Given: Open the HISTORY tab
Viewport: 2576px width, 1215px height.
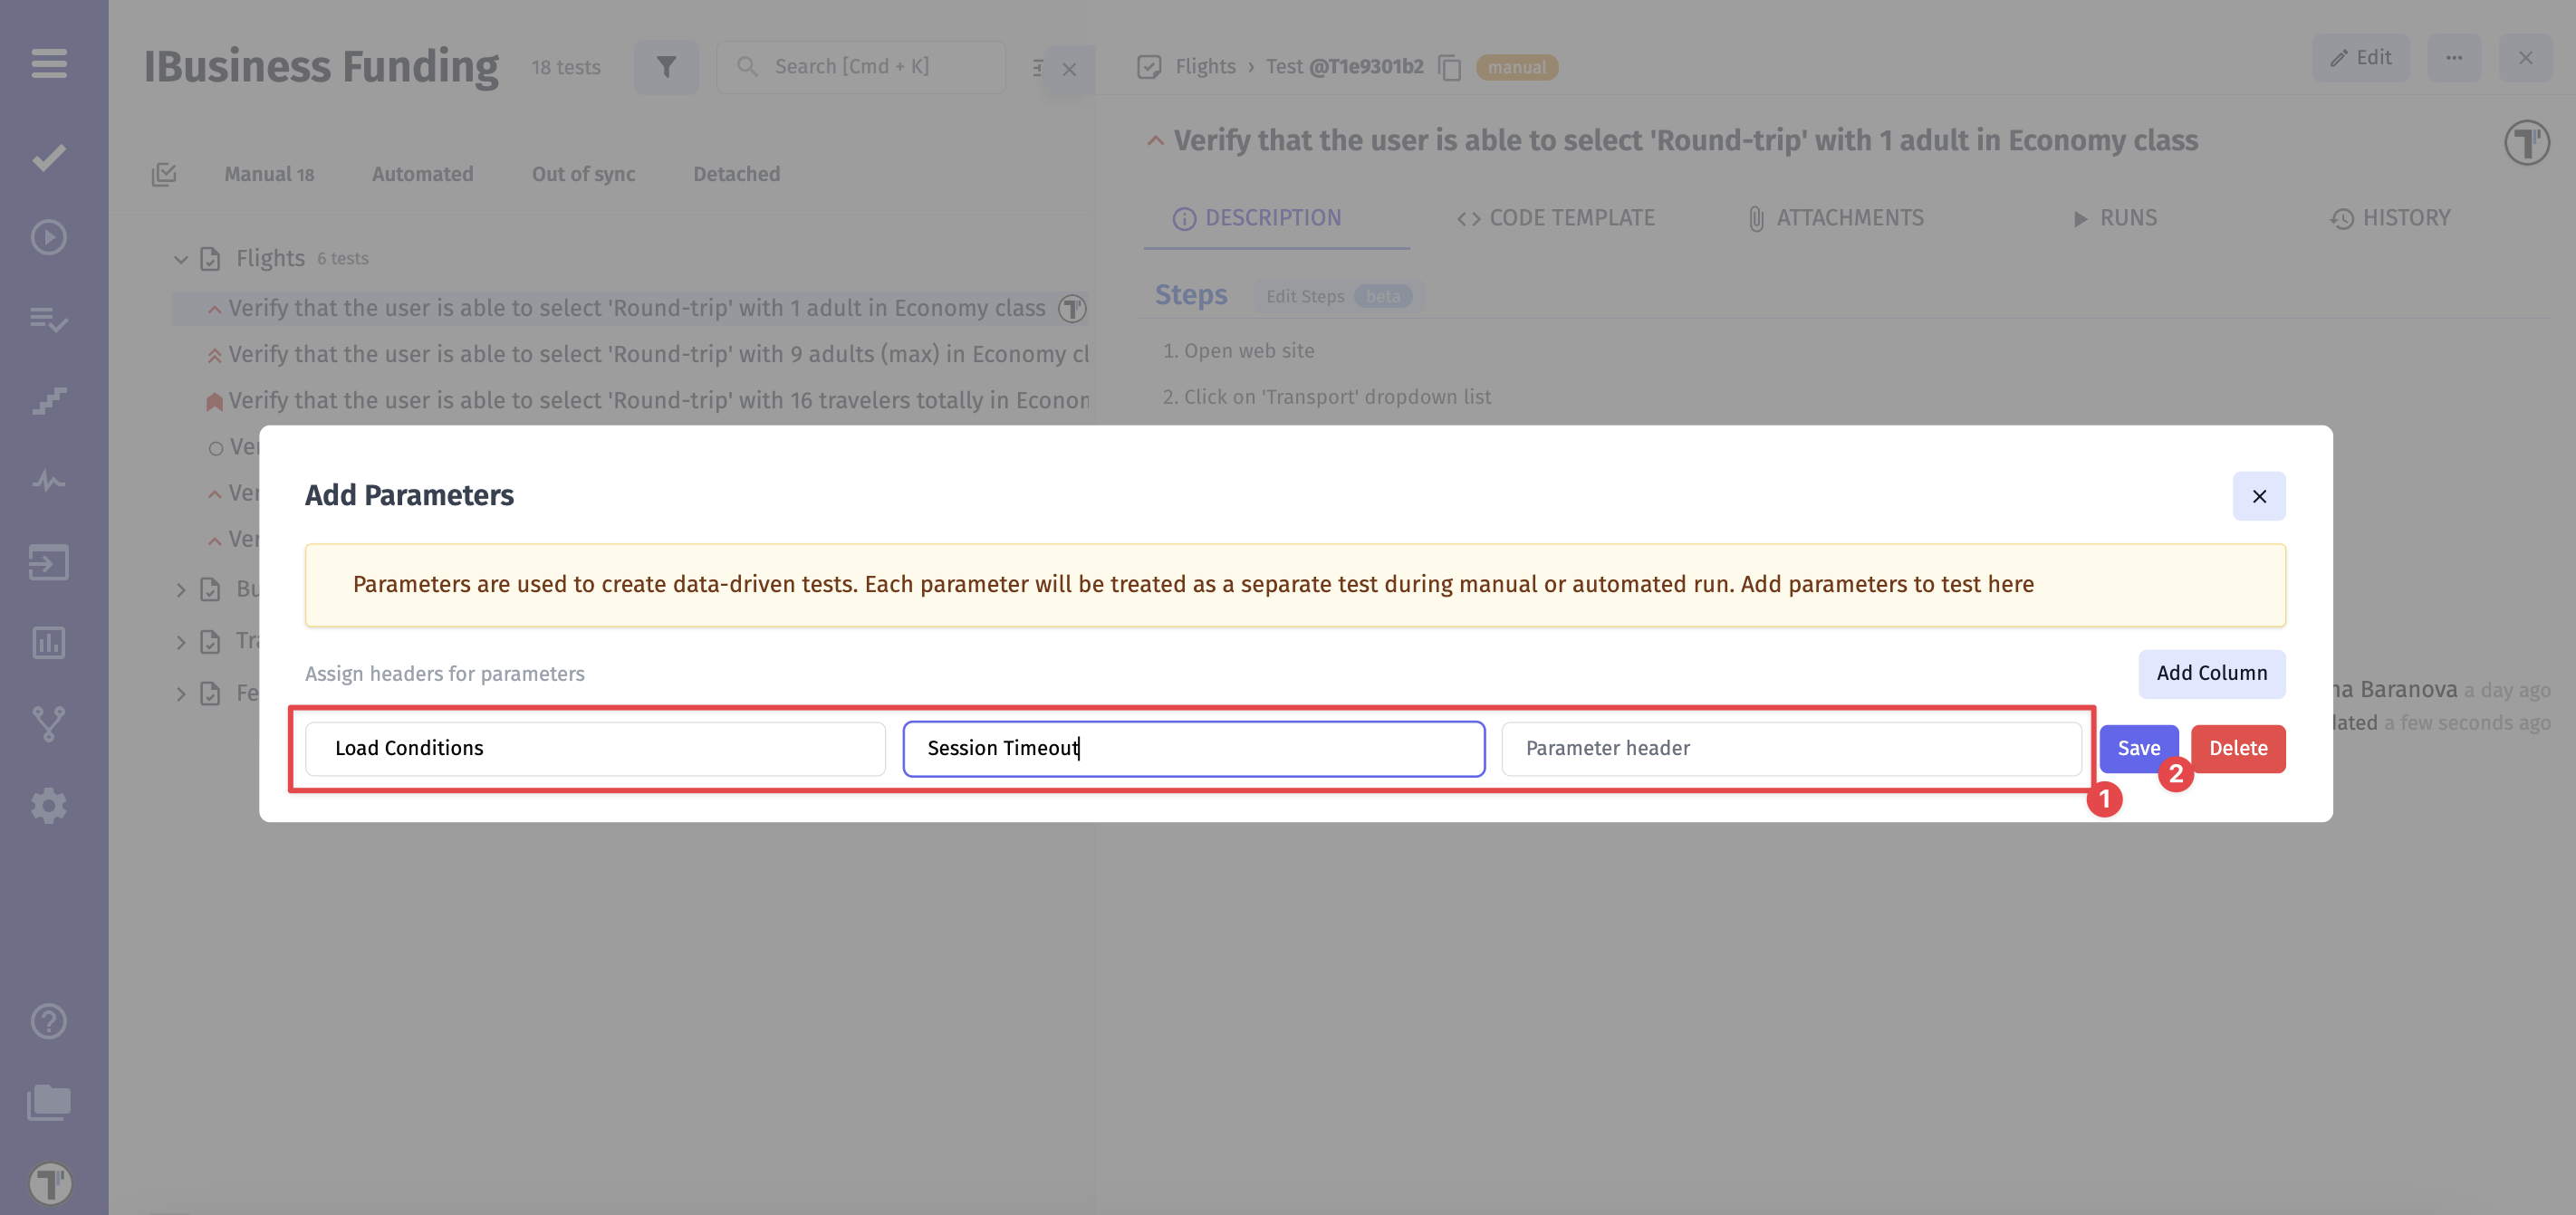Looking at the screenshot, I should coord(2391,218).
